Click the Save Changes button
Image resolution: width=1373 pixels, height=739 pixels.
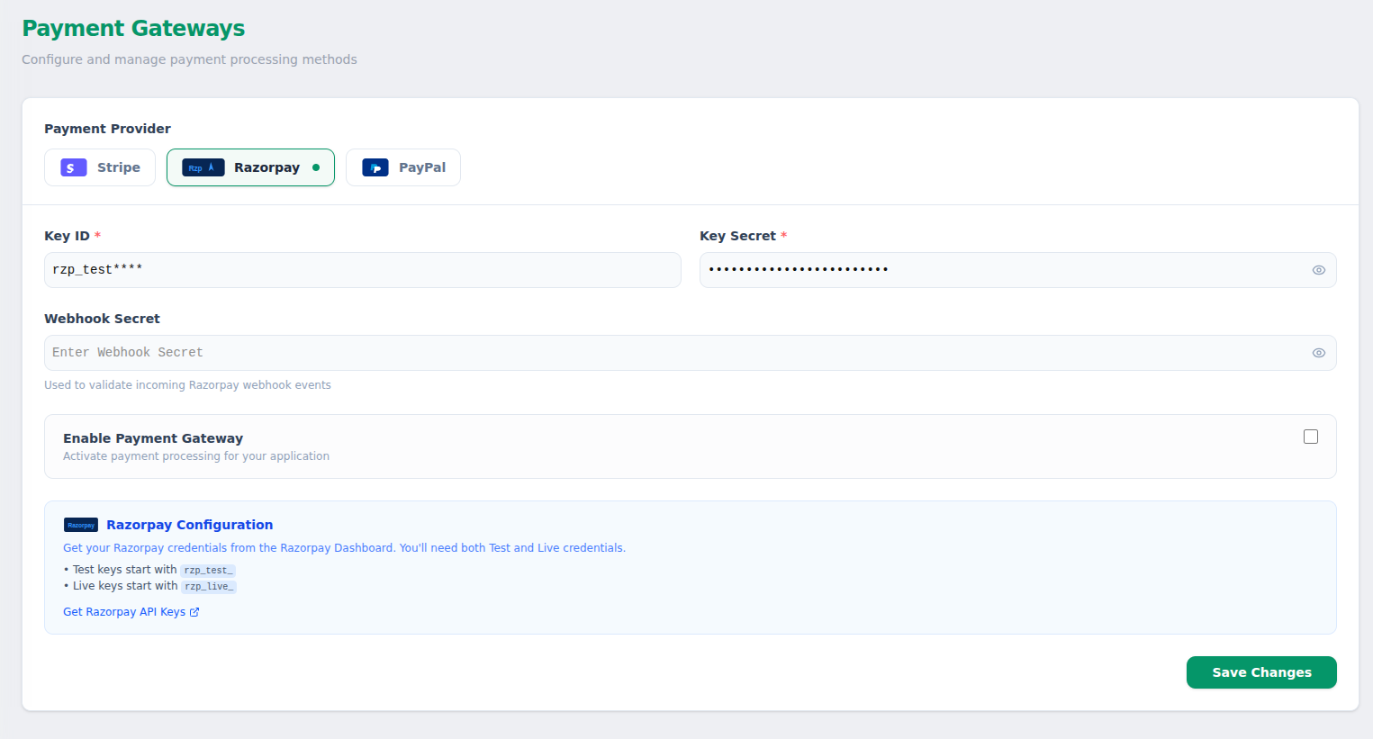tap(1261, 672)
